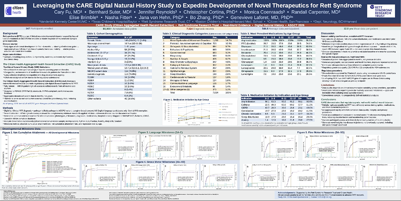This screenshot has width=401, height=201.
Task: Click the 12.8 yrs Mean data stat box
Action: click(360, 29)
